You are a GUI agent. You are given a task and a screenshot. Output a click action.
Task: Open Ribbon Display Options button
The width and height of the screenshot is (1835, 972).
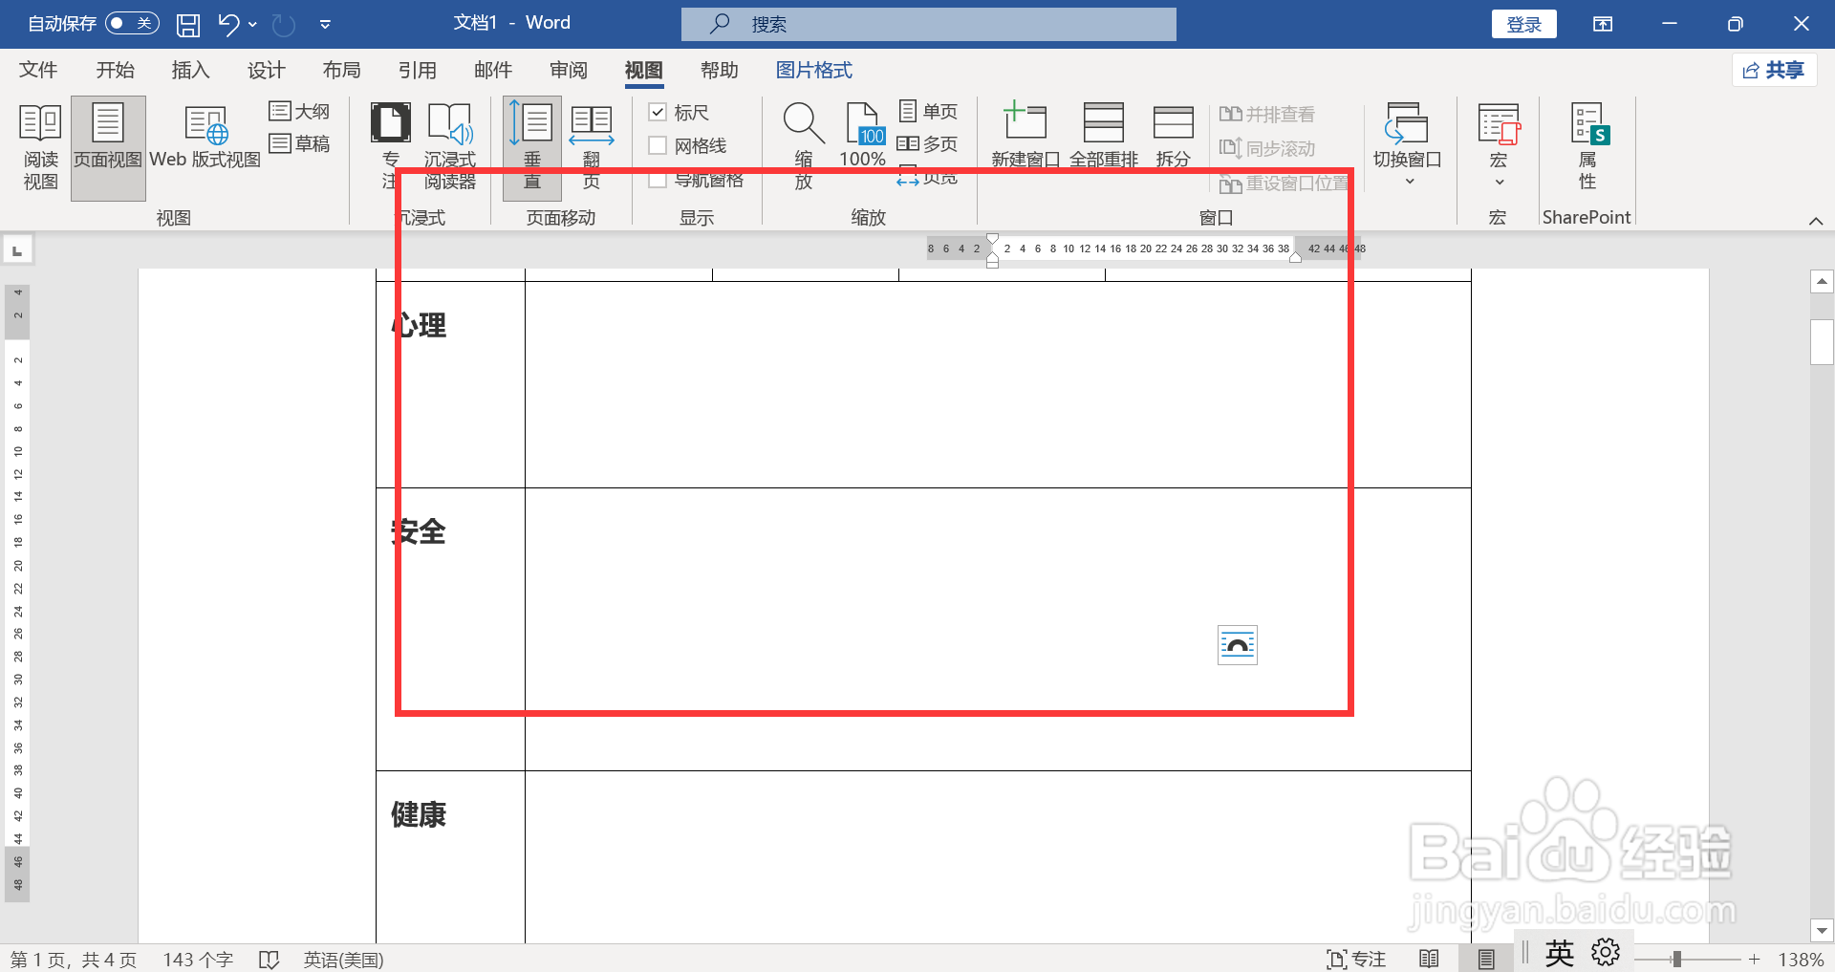(x=1603, y=24)
